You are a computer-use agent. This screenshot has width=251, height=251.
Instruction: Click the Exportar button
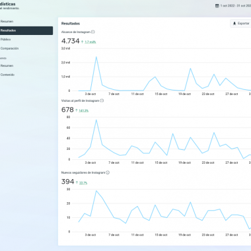pyautogui.click(x=240, y=23)
